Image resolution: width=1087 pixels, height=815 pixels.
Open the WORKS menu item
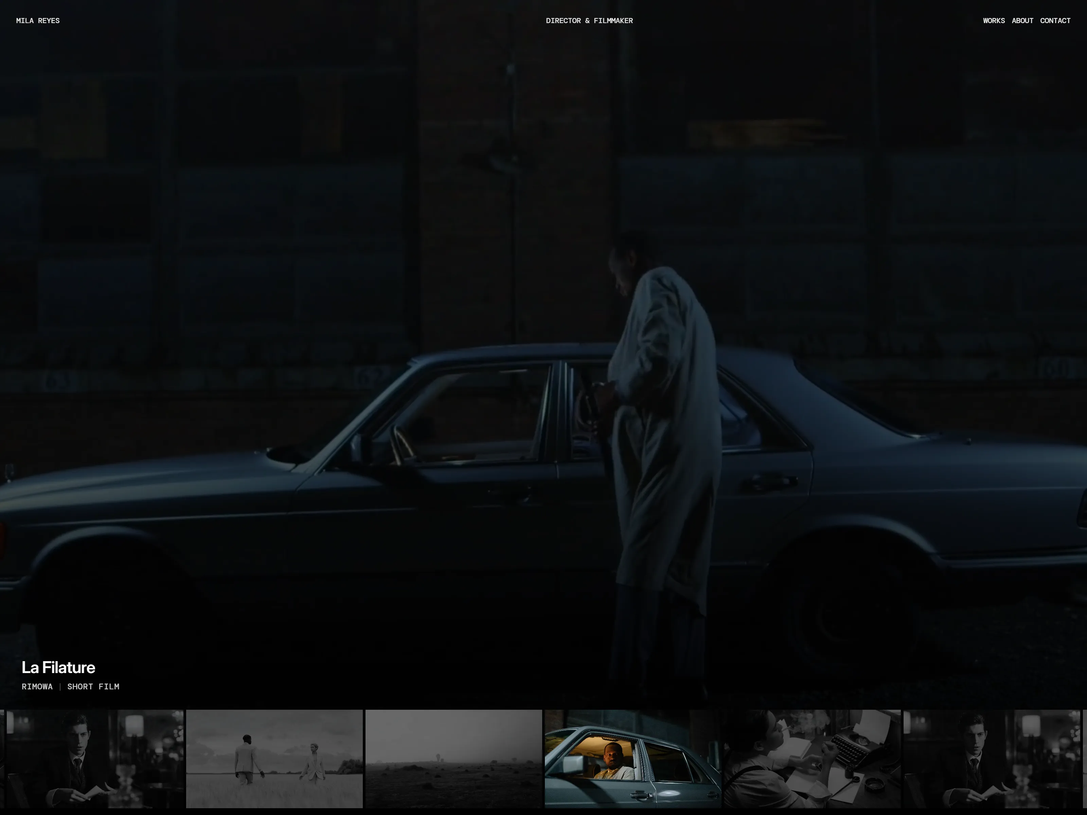click(x=994, y=21)
